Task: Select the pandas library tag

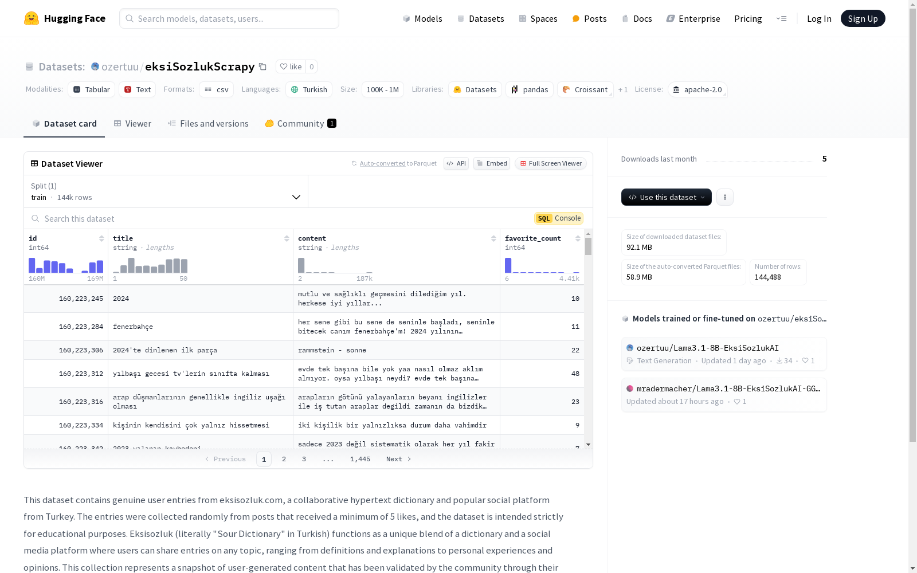Action: tap(530, 89)
